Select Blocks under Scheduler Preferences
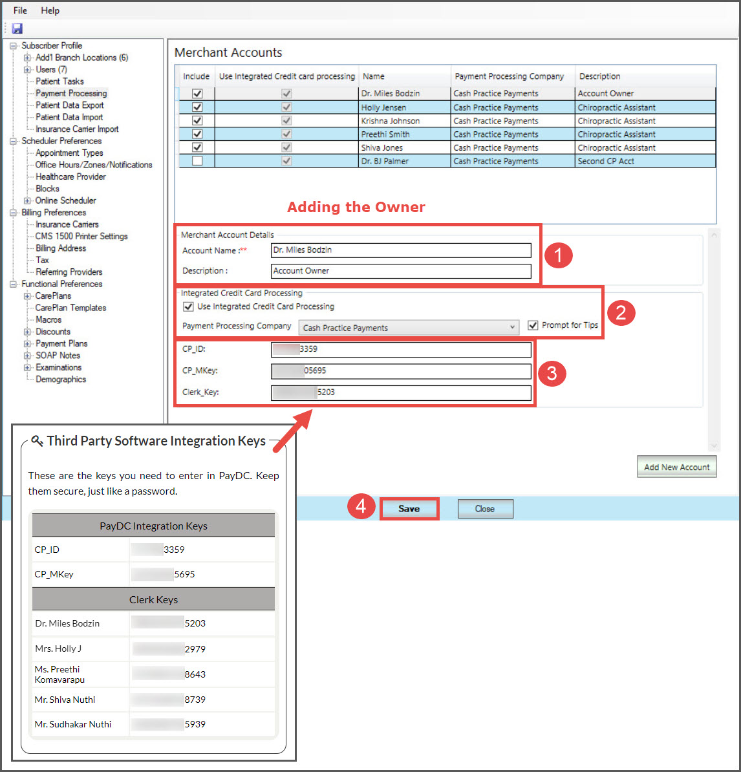The height and width of the screenshot is (772, 741). [x=47, y=189]
